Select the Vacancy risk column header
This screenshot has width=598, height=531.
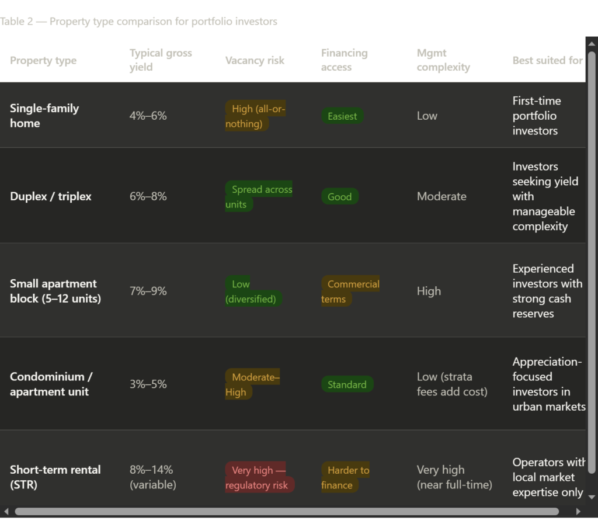(255, 61)
